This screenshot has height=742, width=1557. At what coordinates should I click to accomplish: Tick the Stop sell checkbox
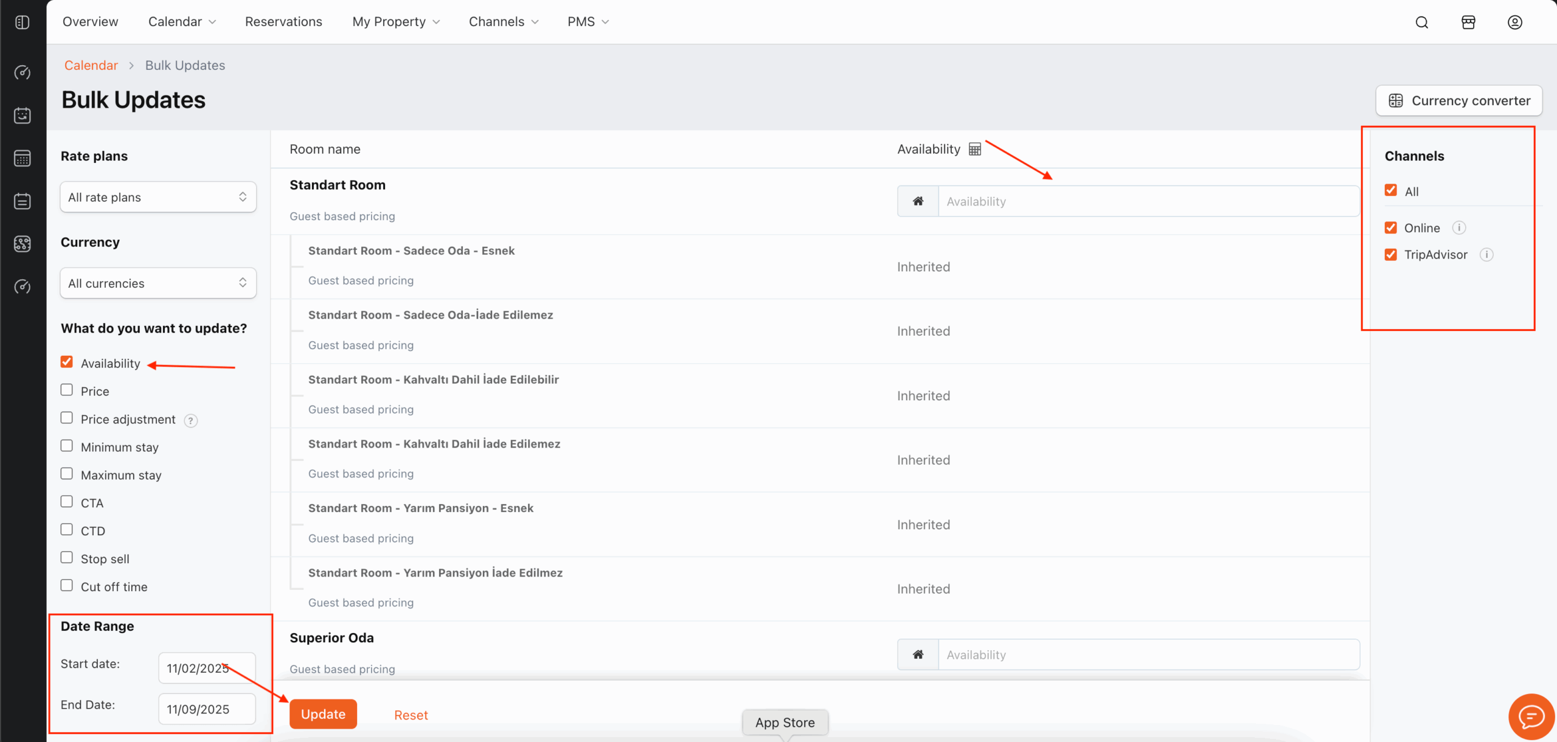click(x=67, y=558)
